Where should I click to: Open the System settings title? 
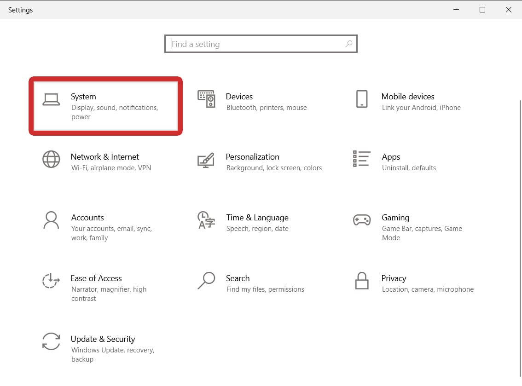(83, 97)
